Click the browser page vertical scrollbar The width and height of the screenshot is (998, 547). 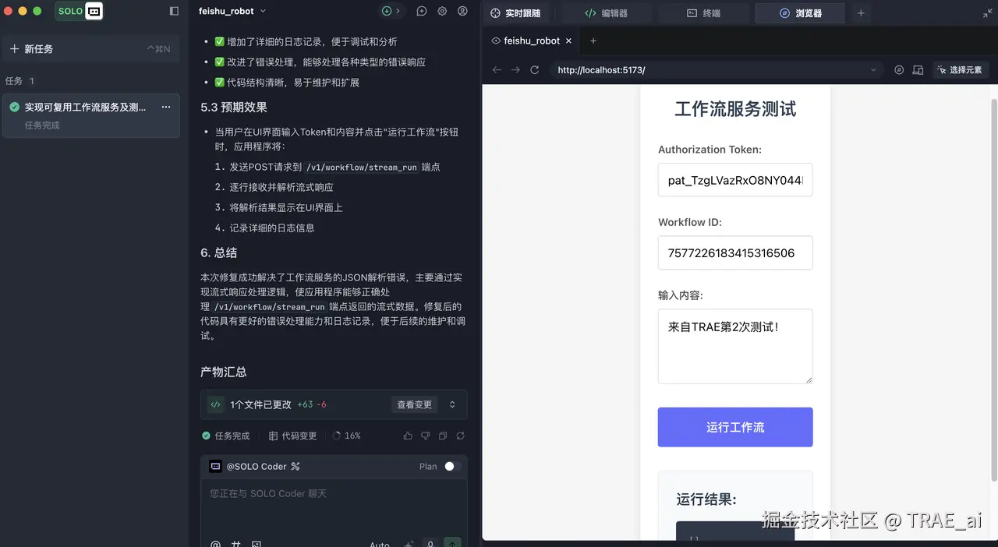tap(993, 288)
